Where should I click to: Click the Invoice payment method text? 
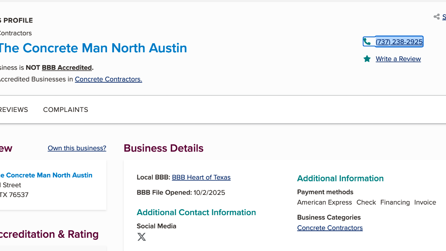[425, 202]
